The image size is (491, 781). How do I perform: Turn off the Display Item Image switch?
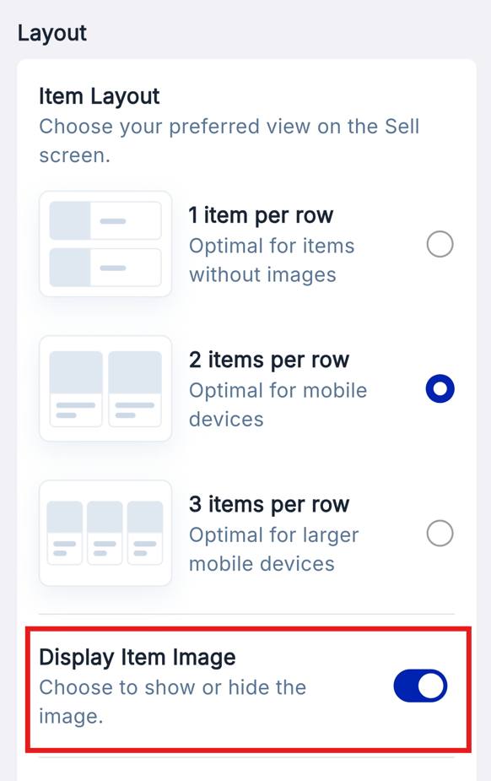pyautogui.click(x=420, y=686)
